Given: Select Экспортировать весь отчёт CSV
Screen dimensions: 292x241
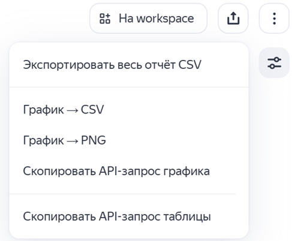Looking at the screenshot, I should click(x=129, y=65).
